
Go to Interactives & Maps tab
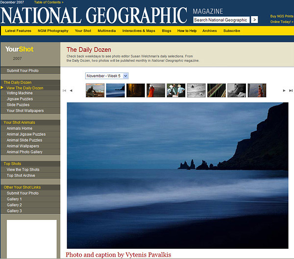138,31
